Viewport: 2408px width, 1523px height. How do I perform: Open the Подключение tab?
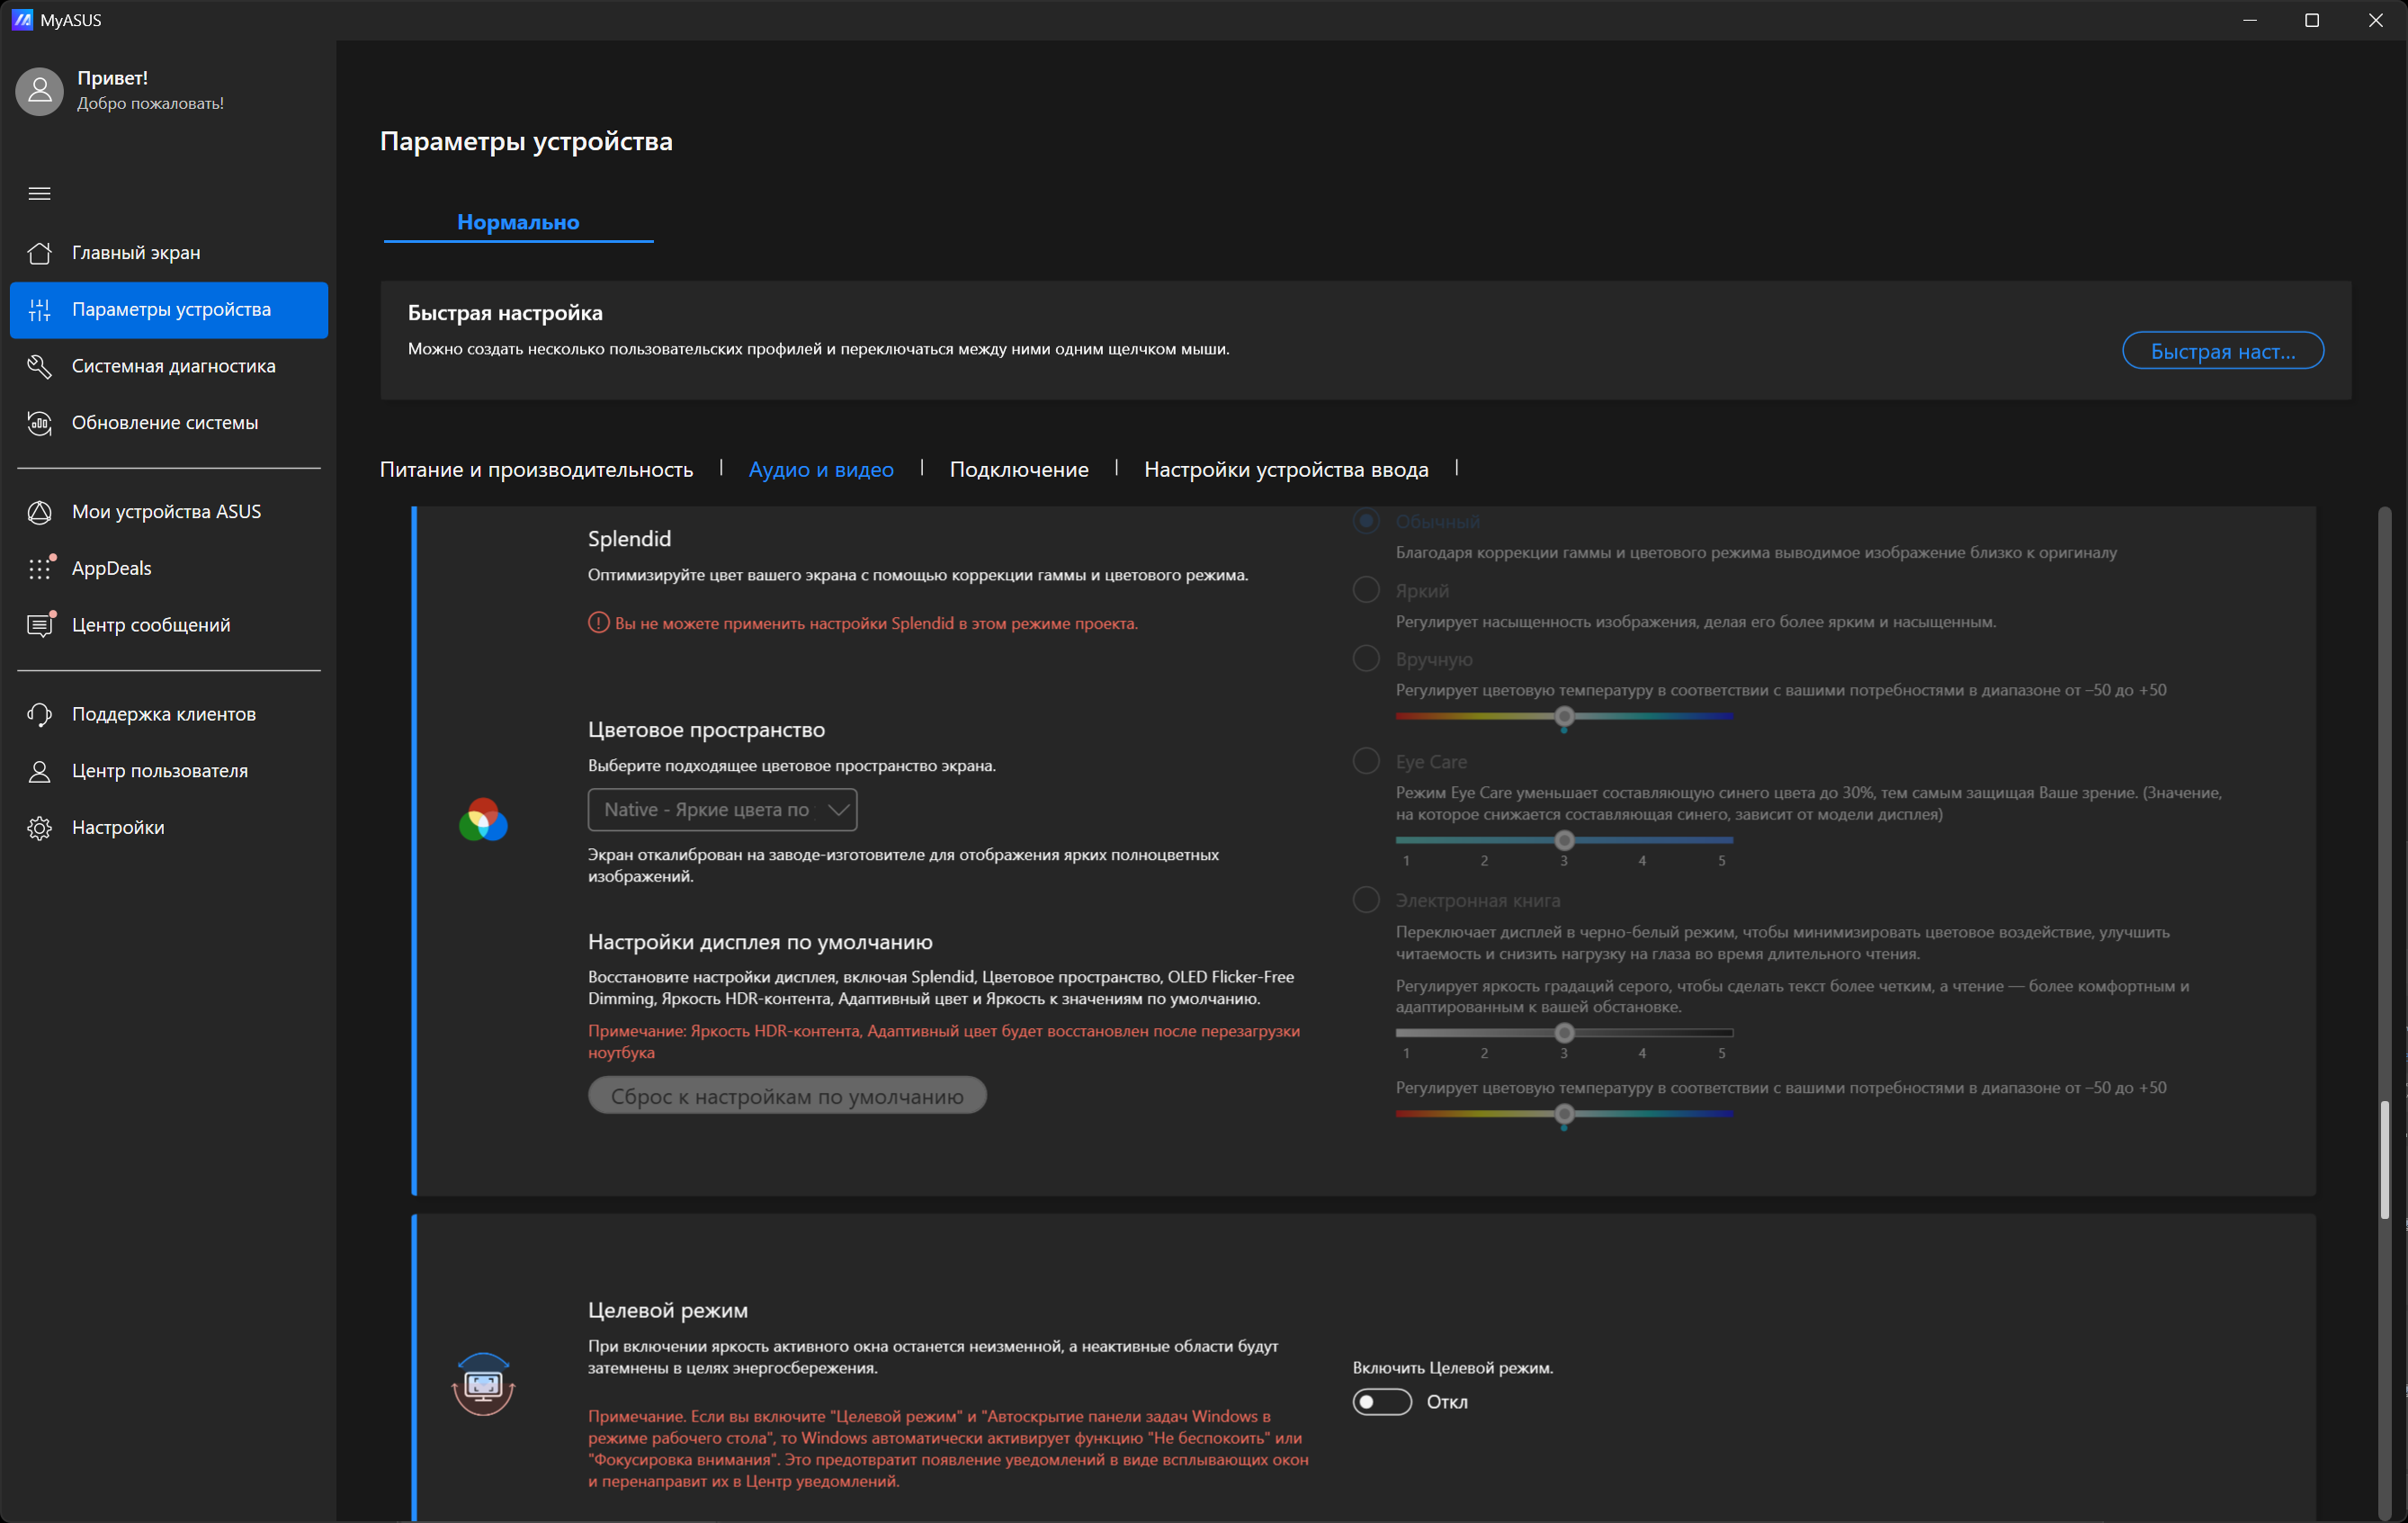[1019, 469]
